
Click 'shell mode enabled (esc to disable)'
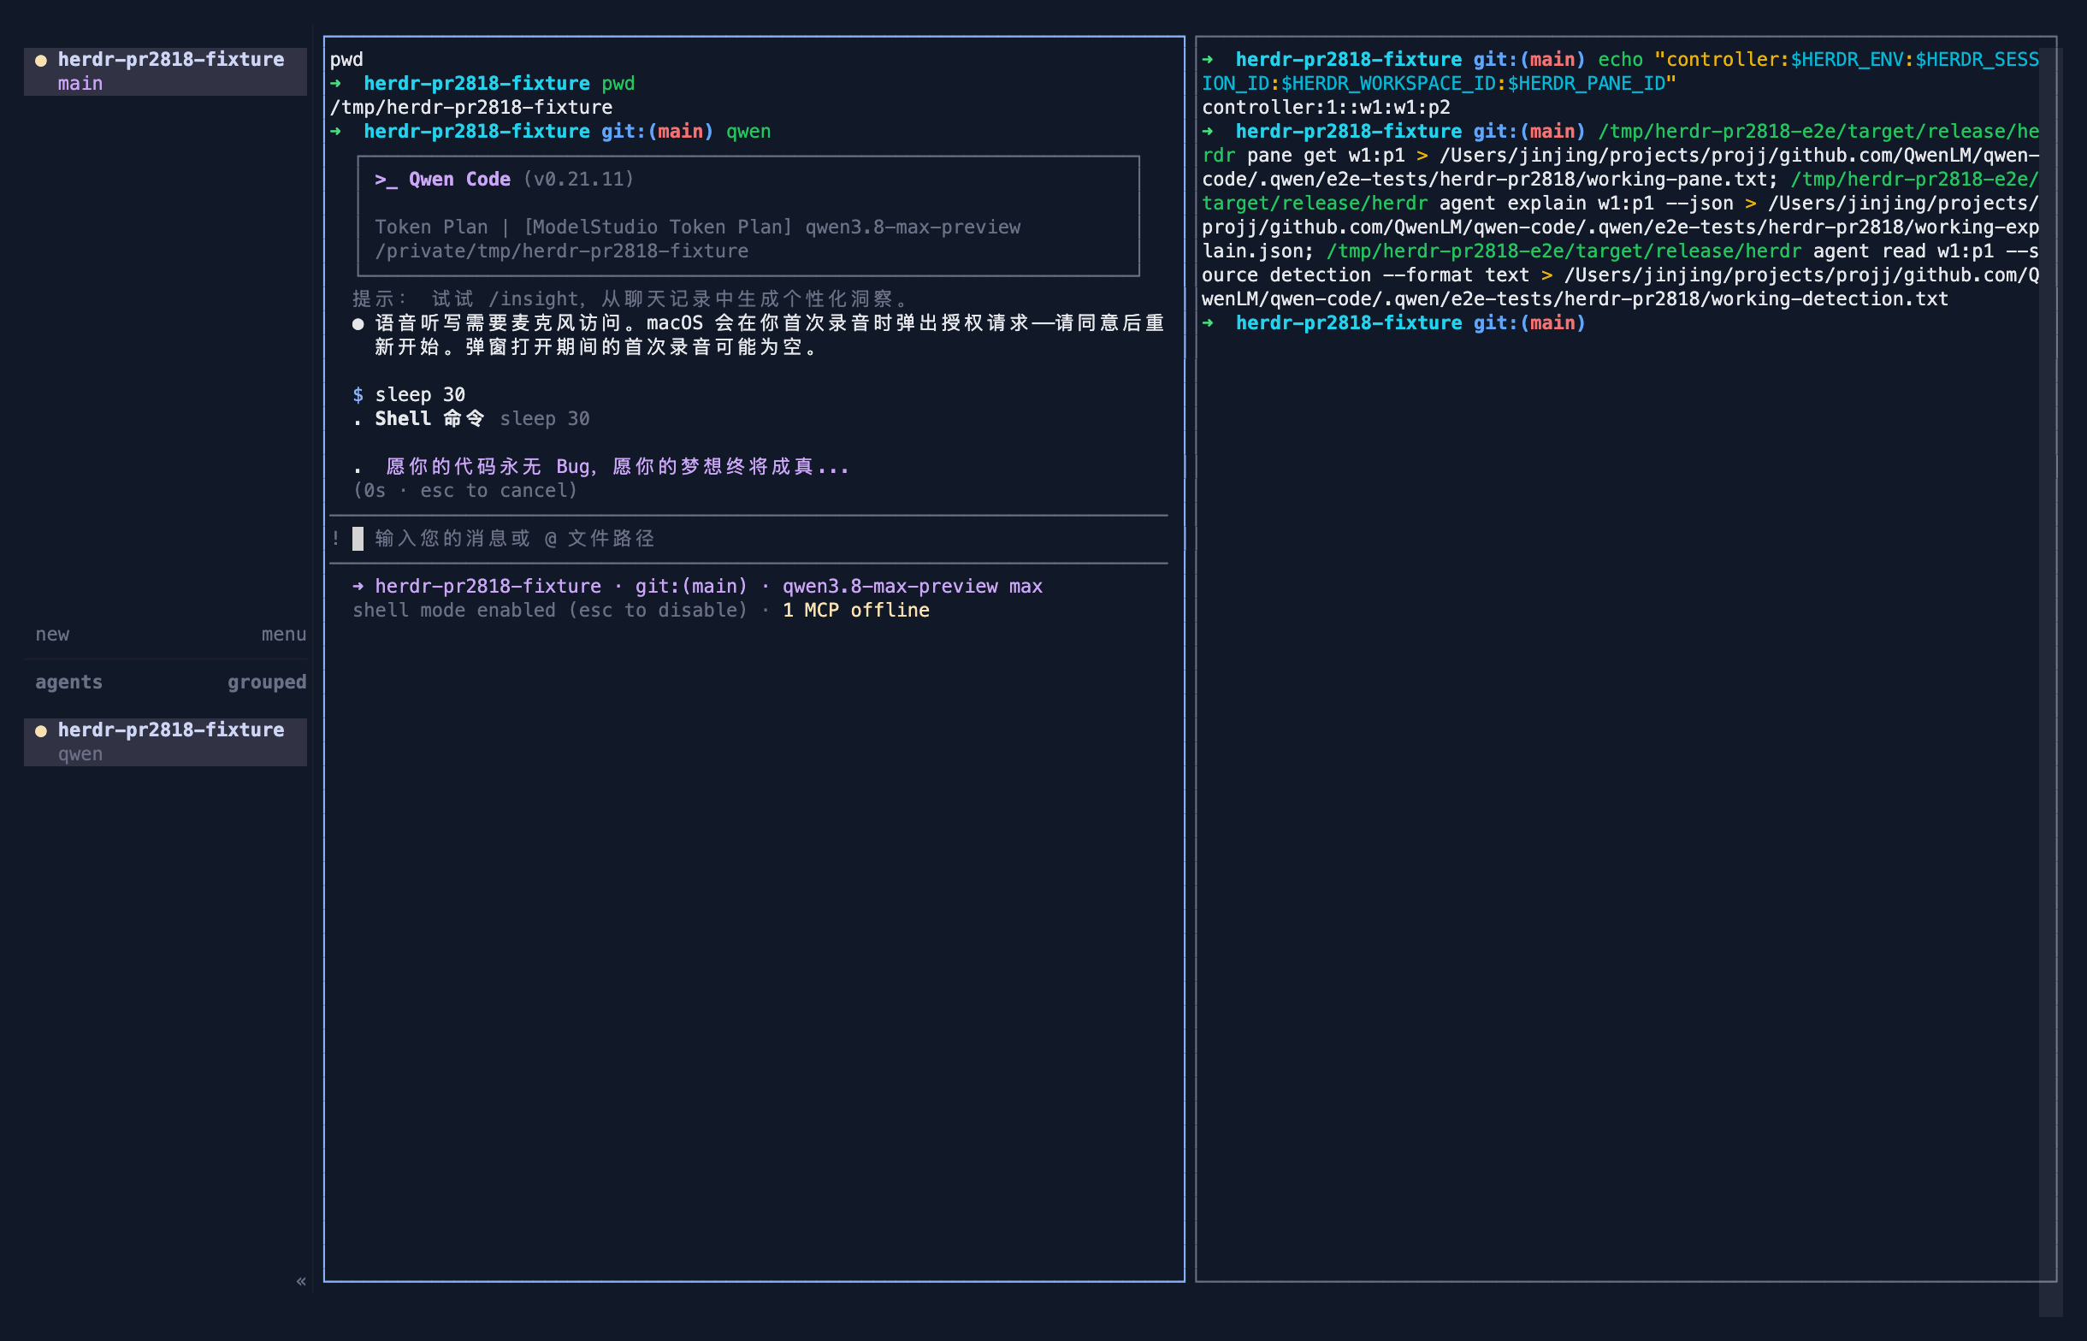[x=550, y=611]
